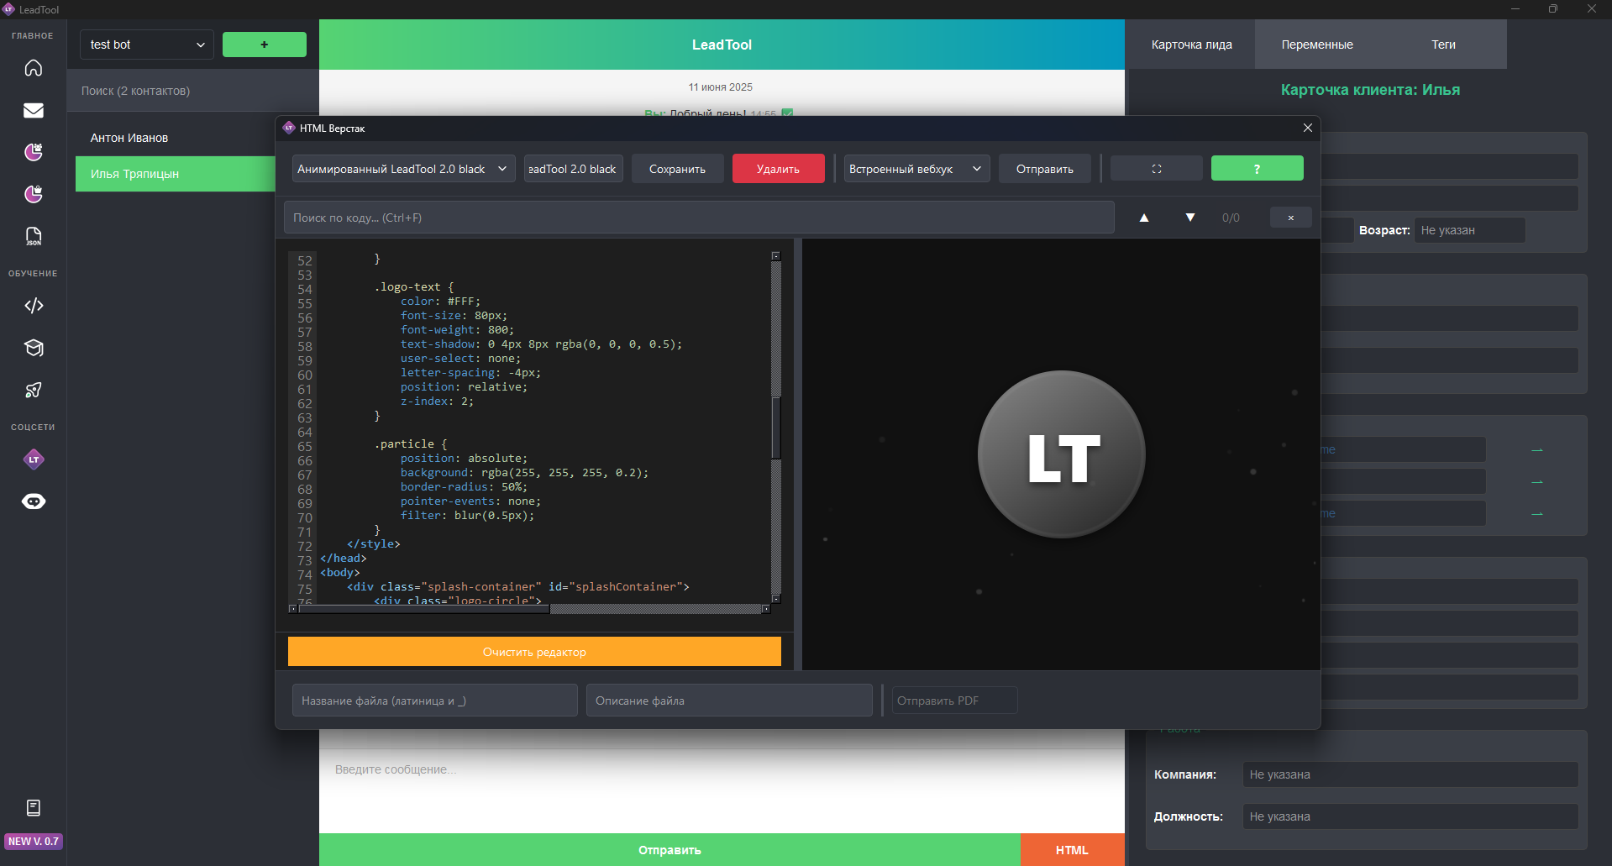Click the message input Введите сообщение

[722, 790]
